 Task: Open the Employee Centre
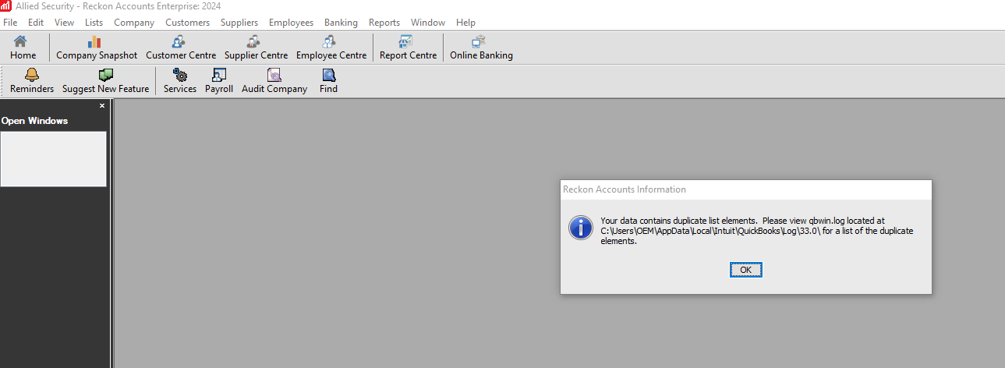coord(331,48)
